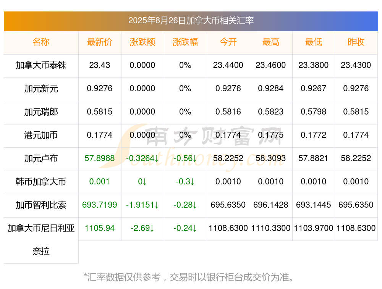Click the 最高 column header
This screenshot has height=289, width=382.
[x=271, y=42]
